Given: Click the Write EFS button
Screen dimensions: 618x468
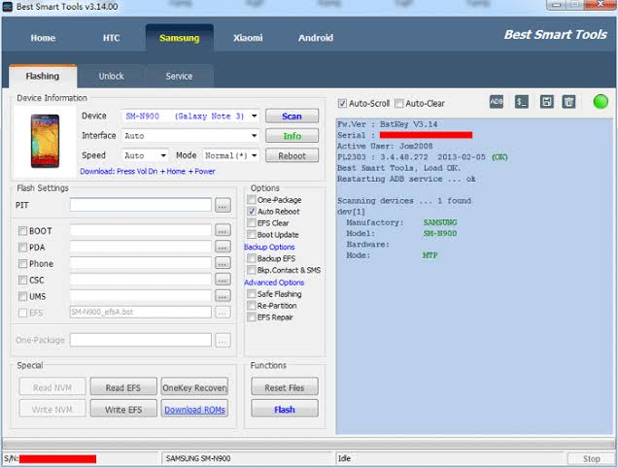Looking at the screenshot, I should (123, 409).
